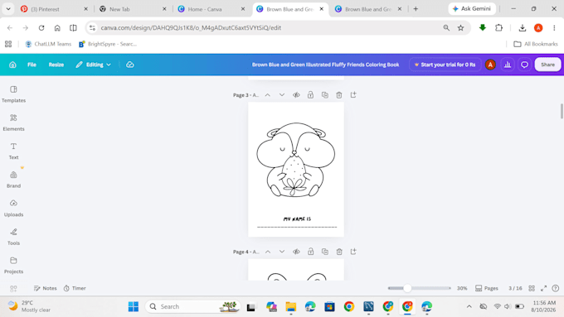
Task: Click Start your trial for 0 Rs
Action: coord(445,65)
